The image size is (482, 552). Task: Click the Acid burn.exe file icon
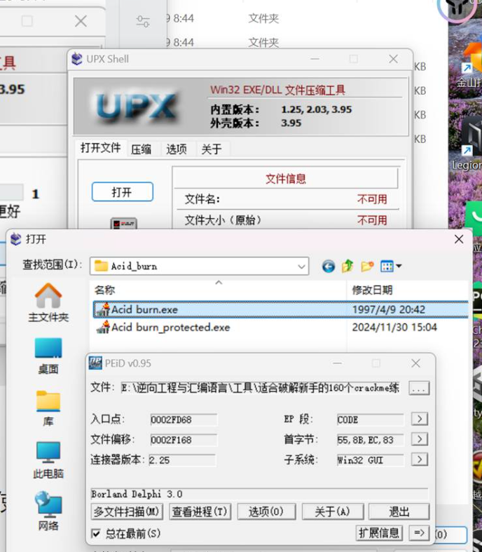tap(103, 309)
